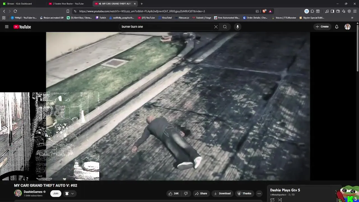Open YouTube notifications bell

(x=337, y=27)
